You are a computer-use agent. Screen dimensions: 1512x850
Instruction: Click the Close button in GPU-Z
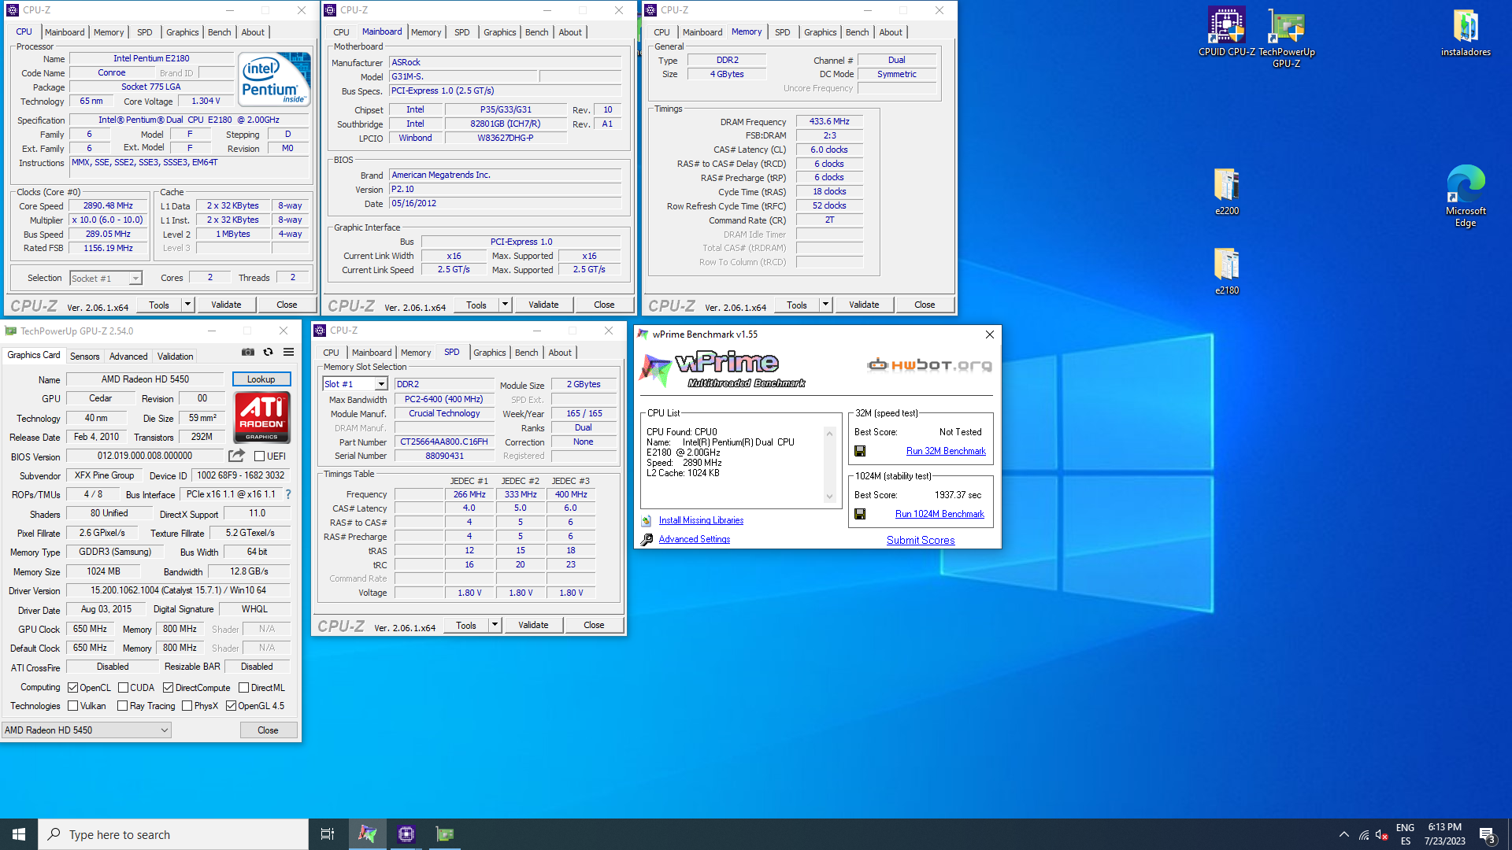pos(268,730)
